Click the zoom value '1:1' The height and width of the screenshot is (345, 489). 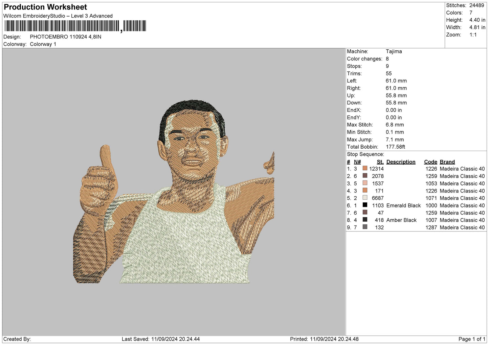[473, 35]
